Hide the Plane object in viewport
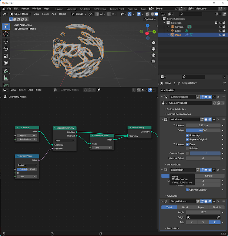This screenshot has height=236, width=228. (x=220, y=35)
